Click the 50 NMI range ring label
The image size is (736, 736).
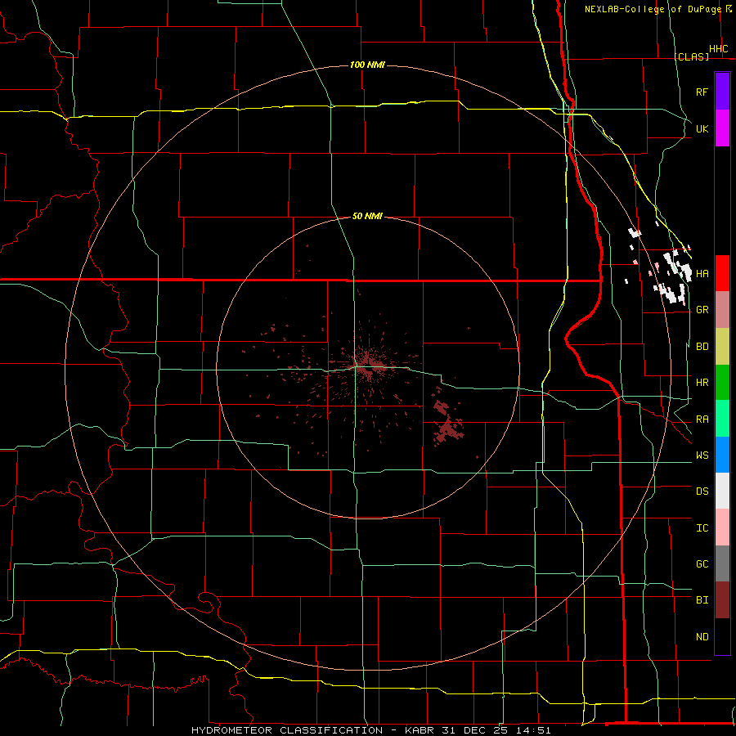pyautogui.click(x=367, y=216)
